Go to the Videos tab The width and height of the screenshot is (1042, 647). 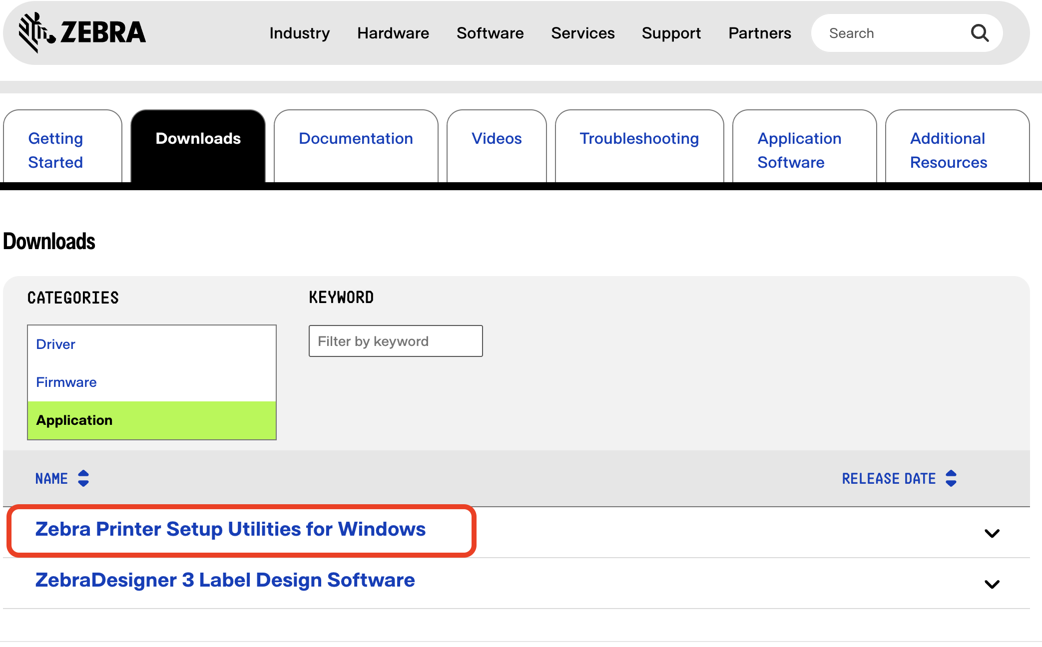[x=497, y=139]
